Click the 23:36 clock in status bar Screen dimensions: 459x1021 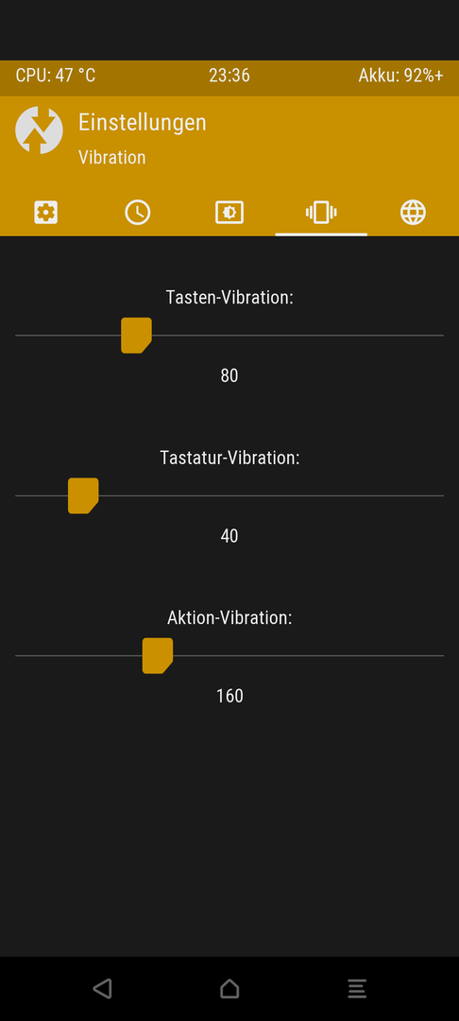click(x=229, y=76)
